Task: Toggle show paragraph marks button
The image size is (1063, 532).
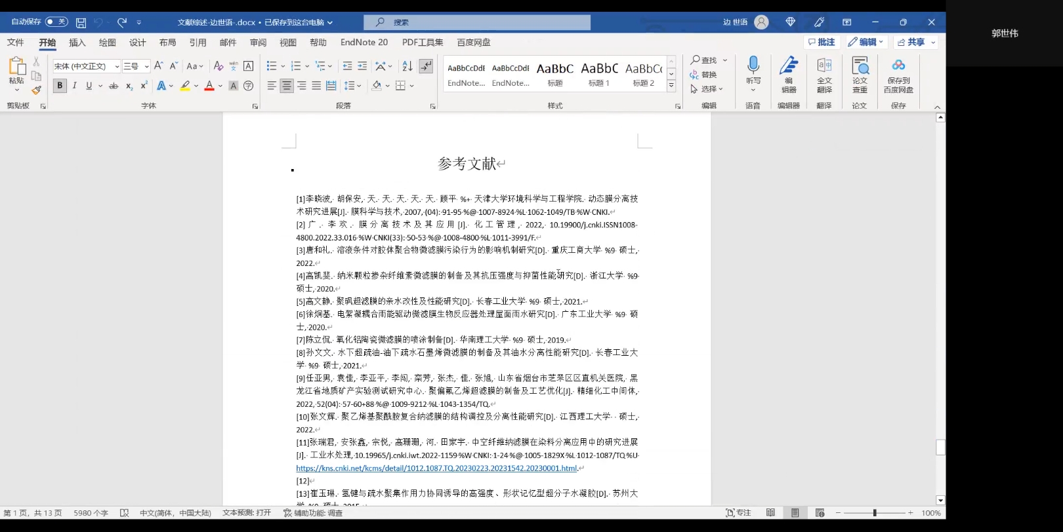Action: click(426, 66)
